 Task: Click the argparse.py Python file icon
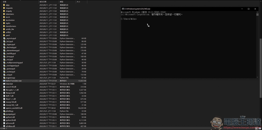4,78
